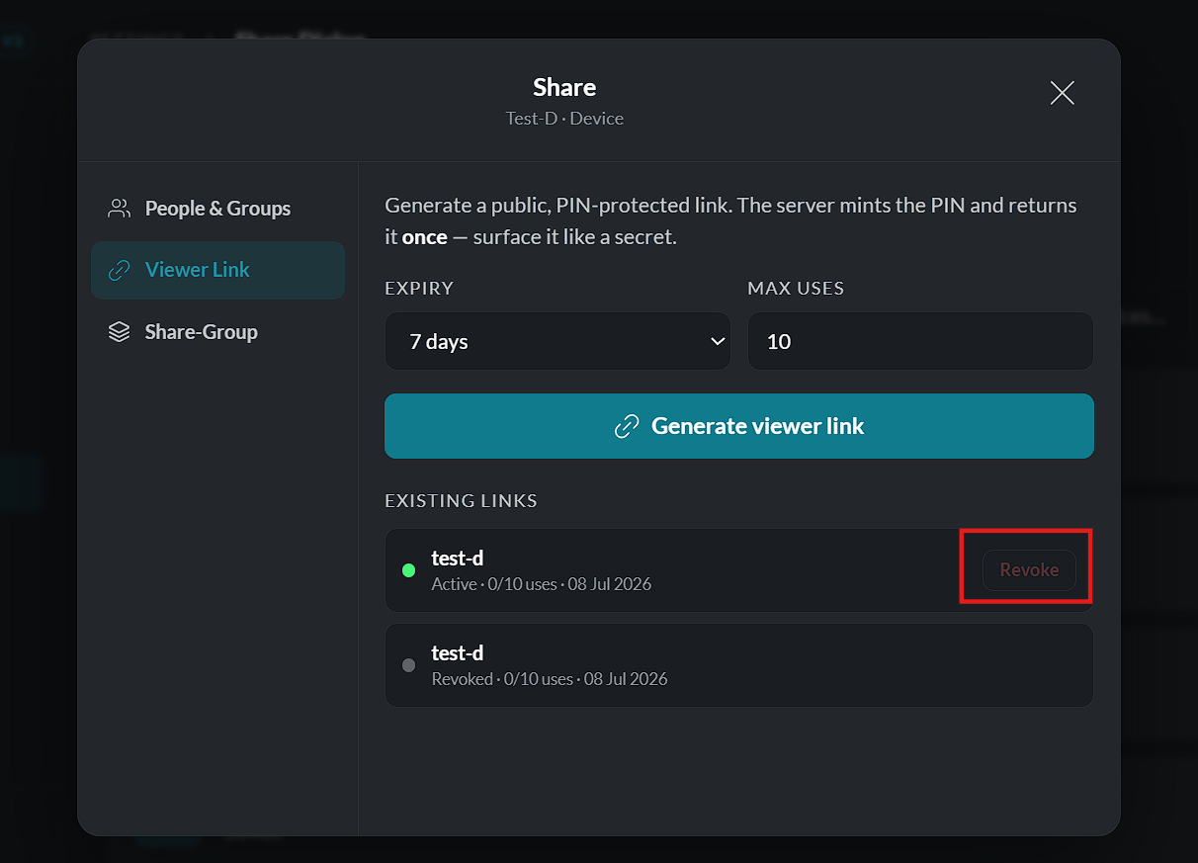The image size is (1198, 863).
Task: Click the Max Uses input field
Action: pos(920,341)
